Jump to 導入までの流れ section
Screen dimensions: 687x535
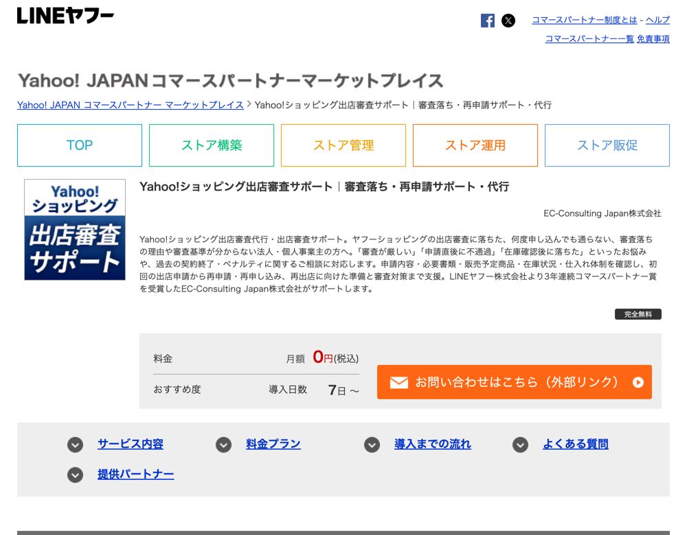[x=433, y=444]
